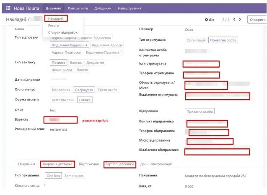Open the Вартість доставки tab
Viewport: 267px width, 195px height.
pyautogui.click(x=119, y=164)
